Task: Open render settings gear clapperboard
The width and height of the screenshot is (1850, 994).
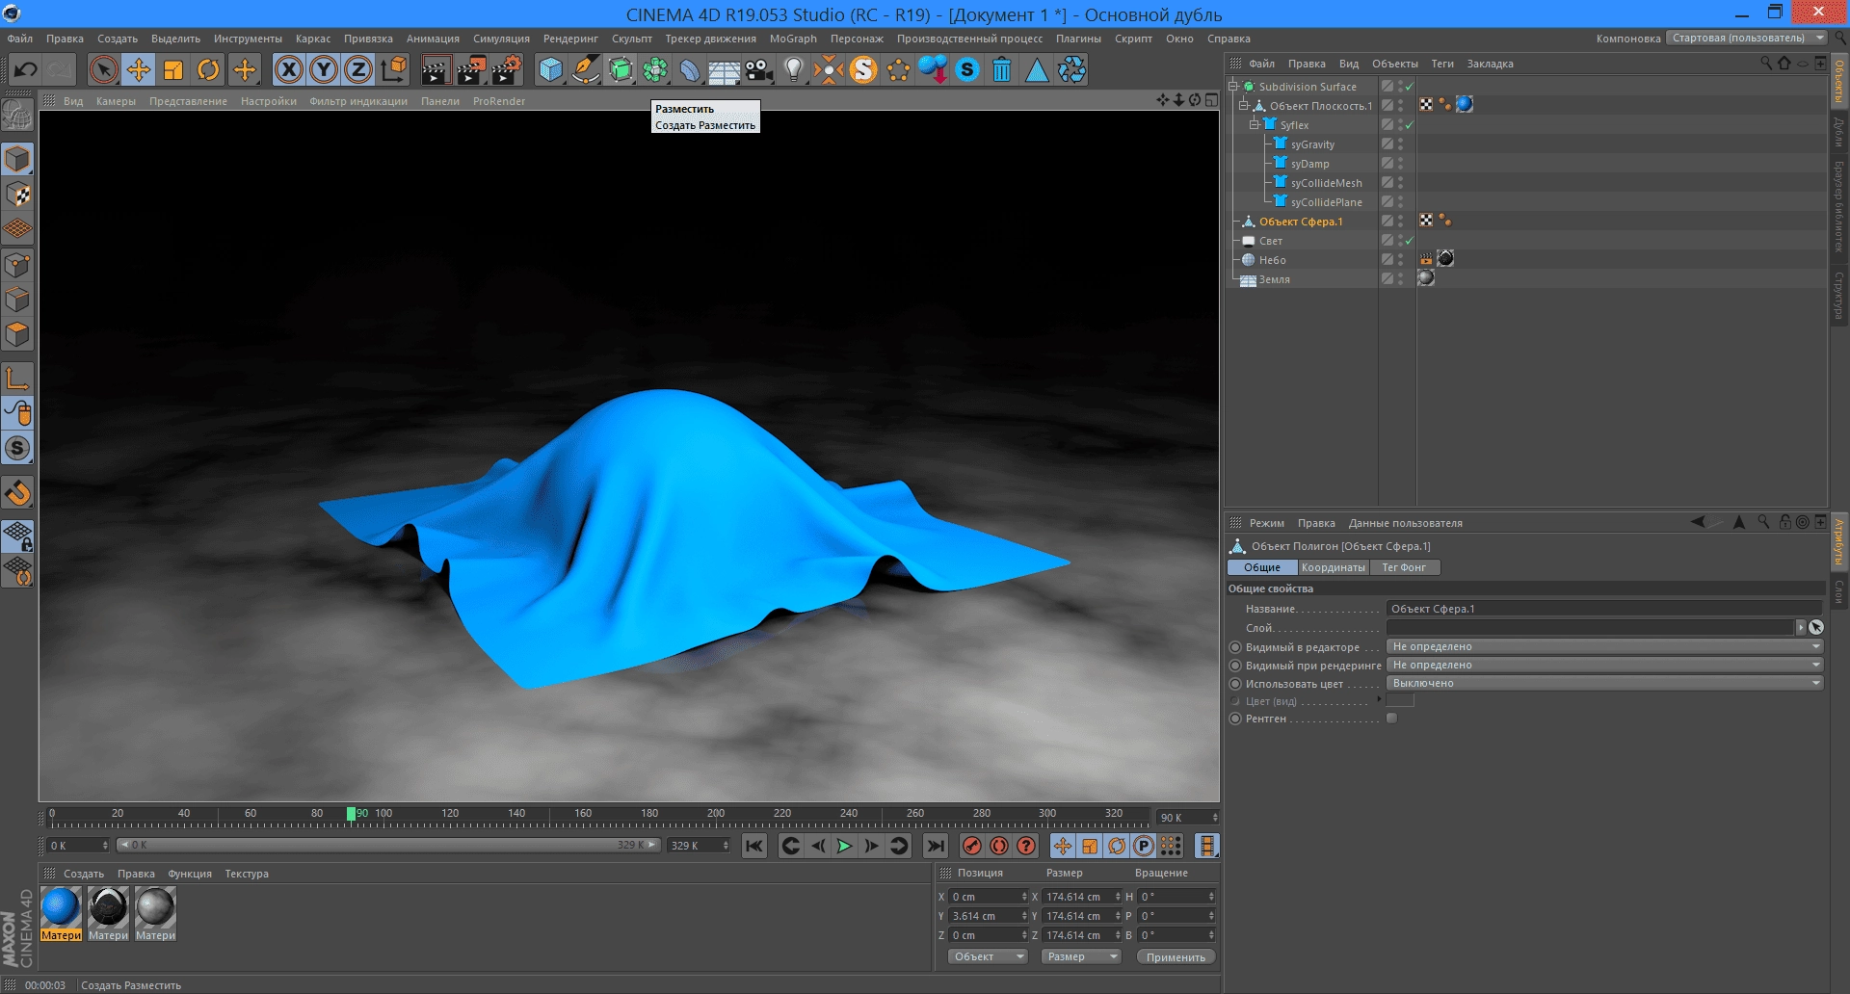Action: pyautogui.click(x=507, y=69)
